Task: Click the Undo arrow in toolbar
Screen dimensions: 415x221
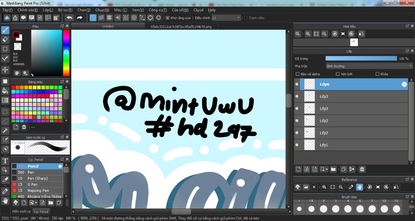Action: coord(70,18)
